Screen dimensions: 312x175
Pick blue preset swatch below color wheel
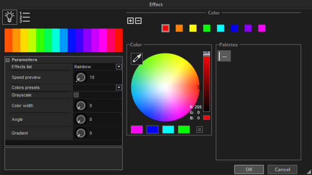153,129
